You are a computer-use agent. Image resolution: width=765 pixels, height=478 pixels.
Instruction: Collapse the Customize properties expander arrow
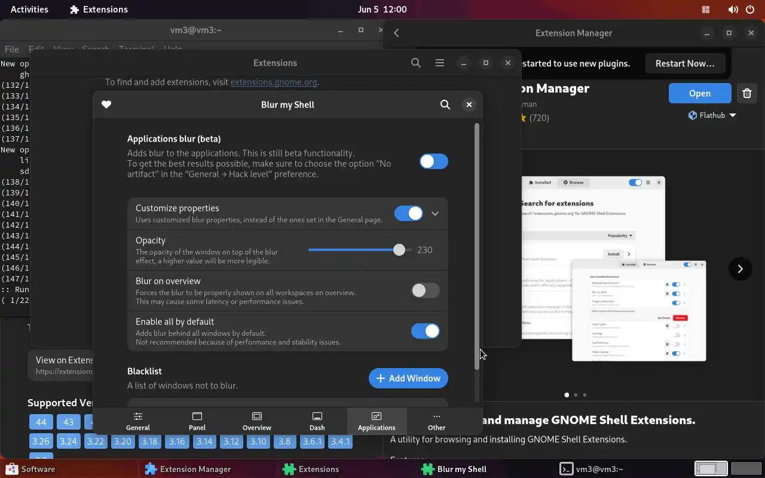(435, 213)
